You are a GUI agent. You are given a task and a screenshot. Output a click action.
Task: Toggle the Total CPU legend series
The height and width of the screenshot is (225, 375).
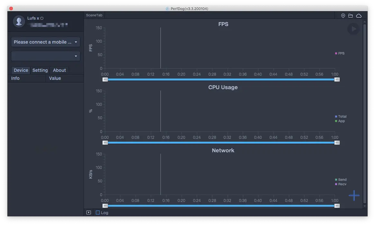pyautogui.click(x=341, y=117)
